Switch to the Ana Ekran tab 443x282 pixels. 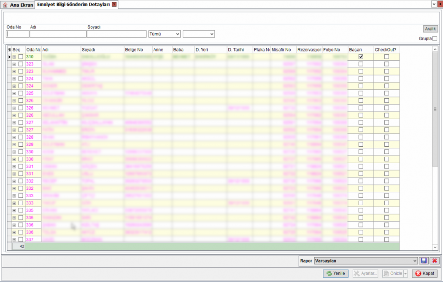tap(21, 5)
